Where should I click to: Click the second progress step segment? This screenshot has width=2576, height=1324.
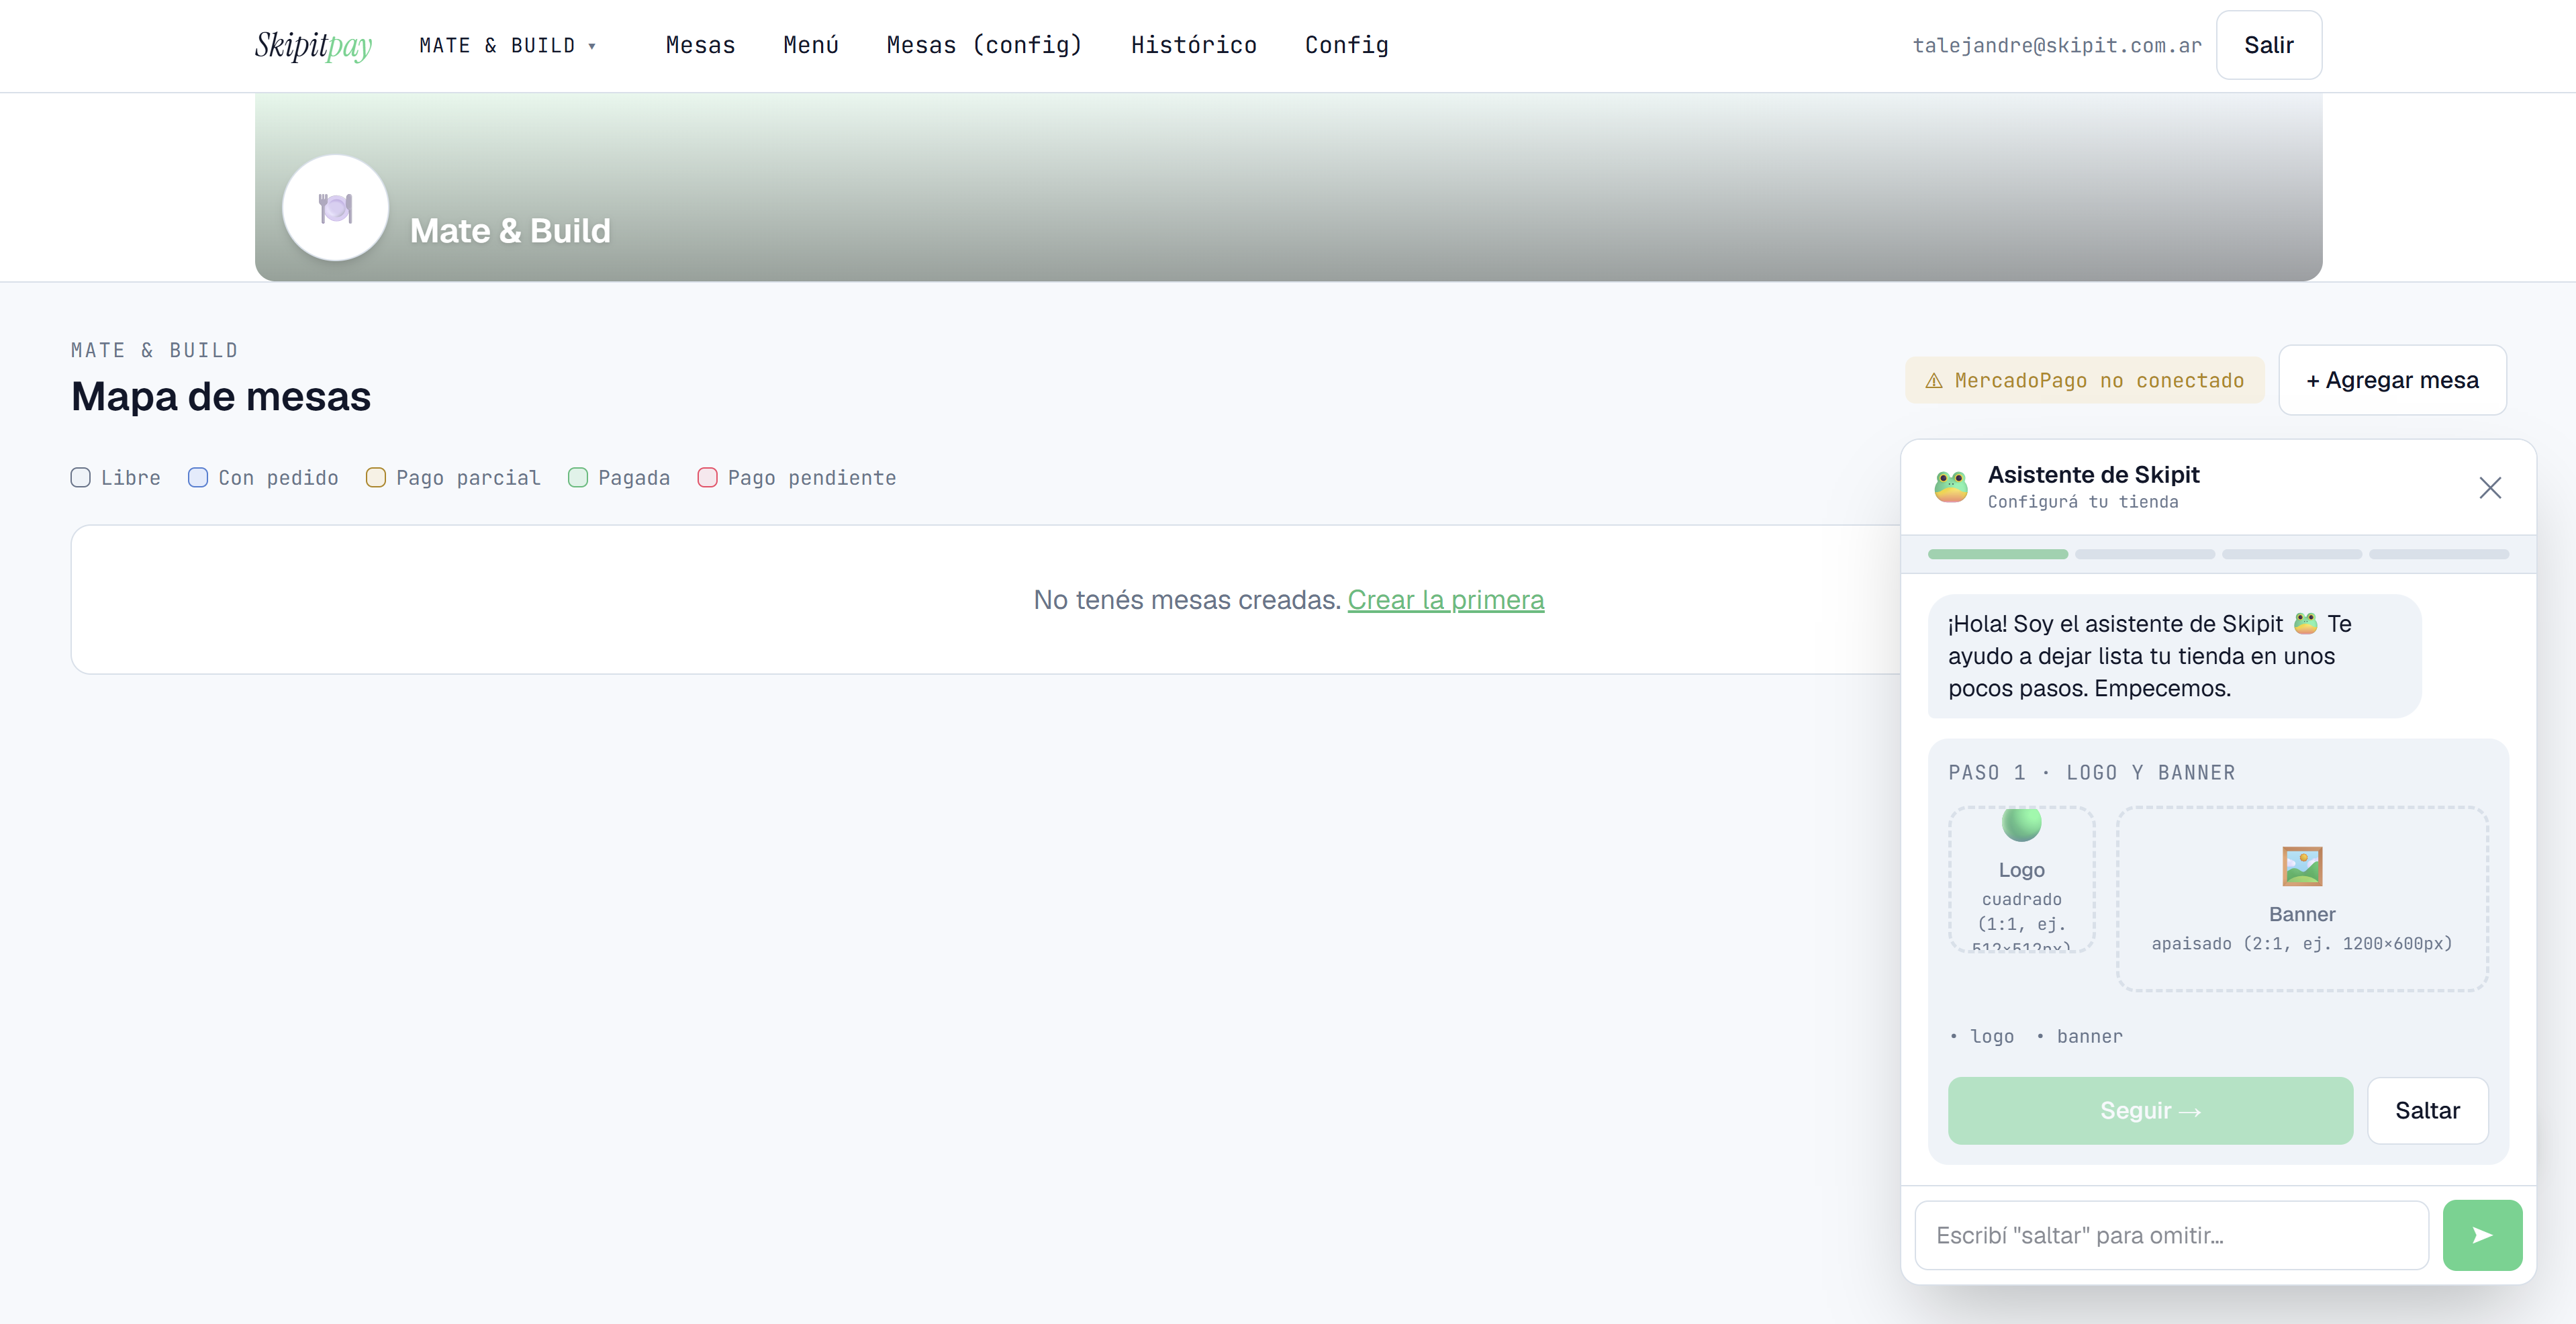pyautogui.click(x=2144, y=554)
